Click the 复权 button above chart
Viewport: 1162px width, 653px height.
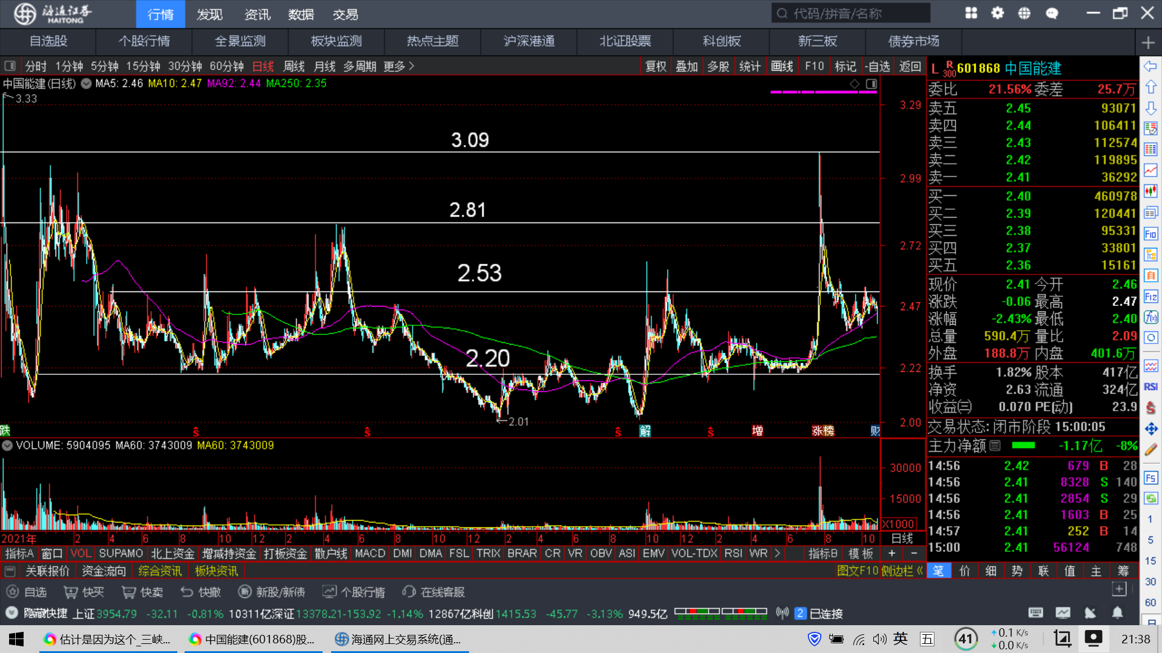[x=655, y=66]
